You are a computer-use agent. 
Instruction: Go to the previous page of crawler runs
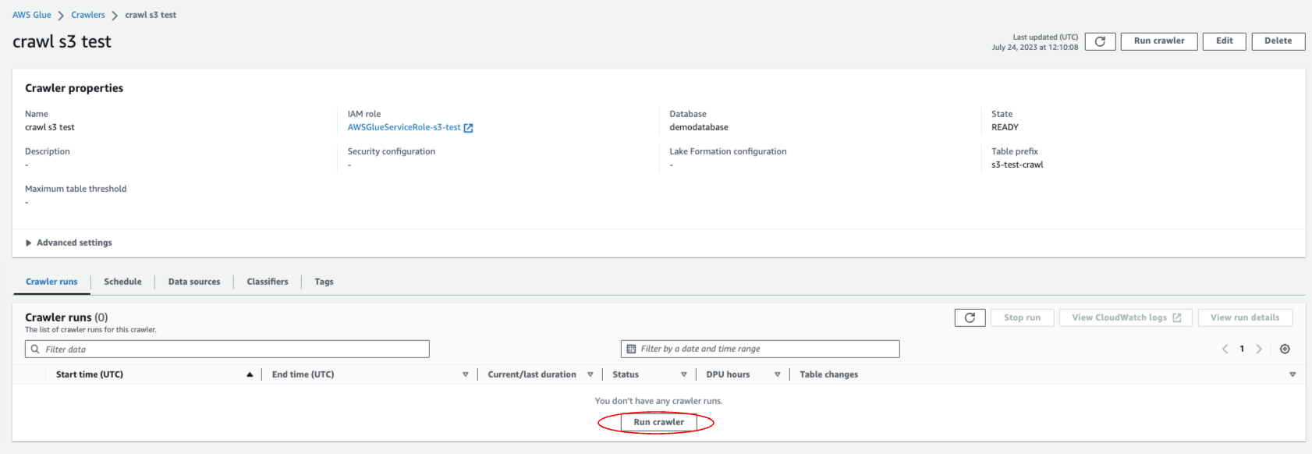pyautogui.click(x=1225, y=349)
